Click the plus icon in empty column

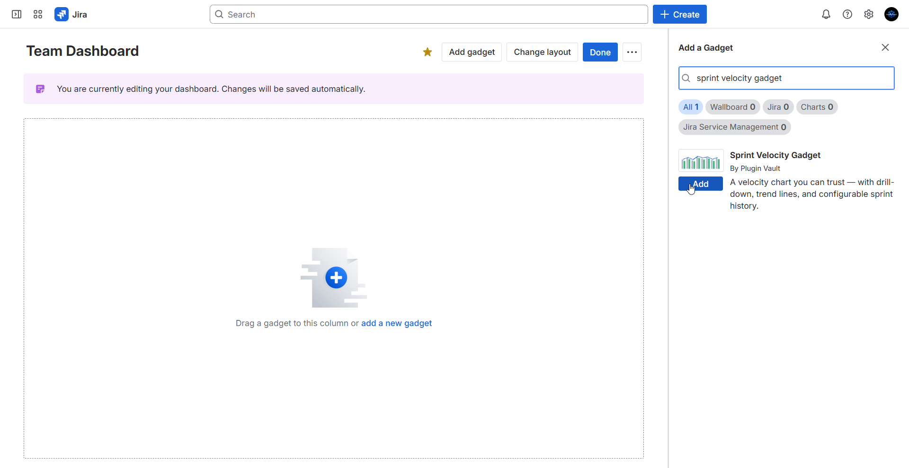coord(337,278)
